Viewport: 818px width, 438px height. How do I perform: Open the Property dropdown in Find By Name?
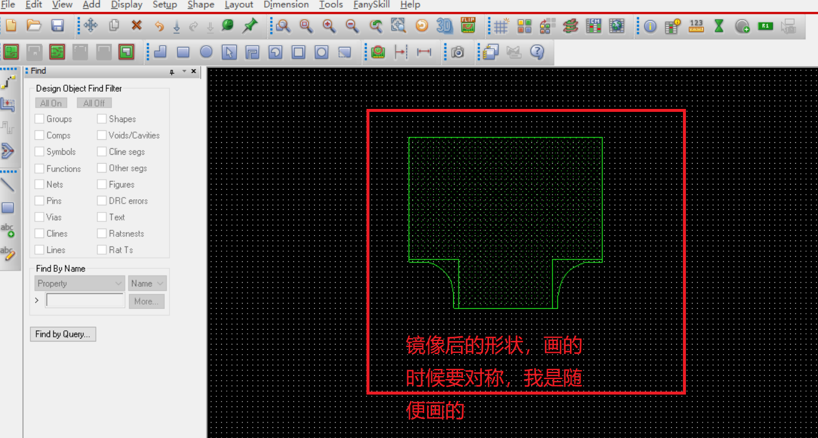click(79, 283)
